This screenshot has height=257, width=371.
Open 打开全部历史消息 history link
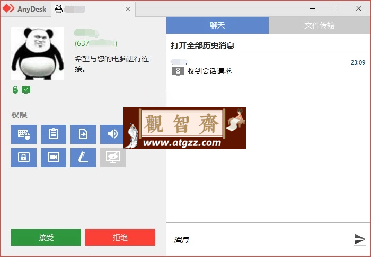coord(202,45)
